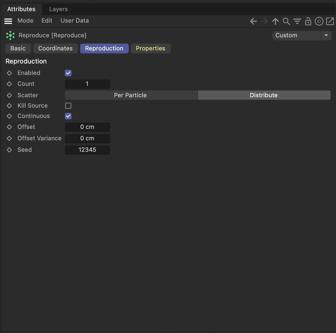
Task: Select the Properties tab
Action: (150, 48)
